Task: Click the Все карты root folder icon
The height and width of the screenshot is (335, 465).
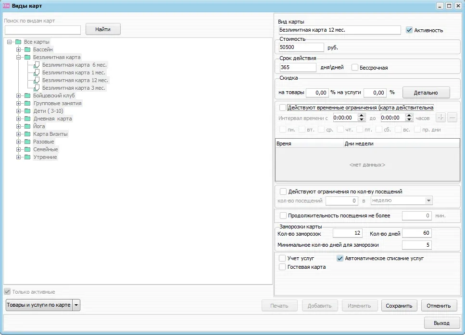Action: 18,42
